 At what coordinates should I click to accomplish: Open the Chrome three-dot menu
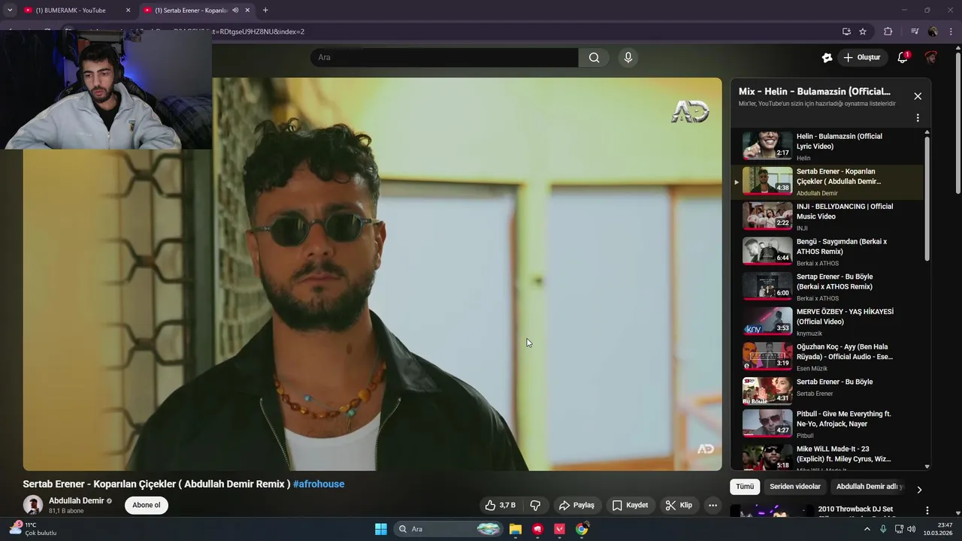tap(951, 32)
